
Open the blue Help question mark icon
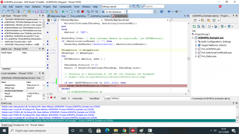162,11
